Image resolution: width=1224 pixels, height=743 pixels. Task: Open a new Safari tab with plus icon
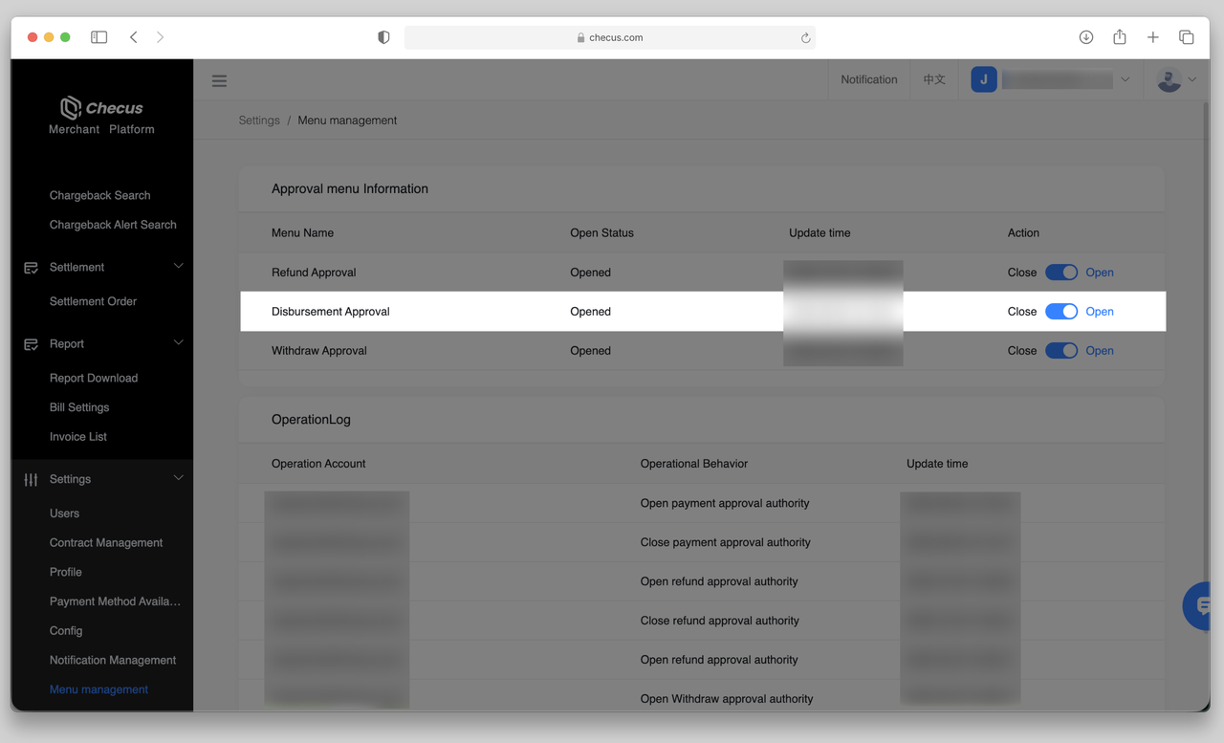1153,37
